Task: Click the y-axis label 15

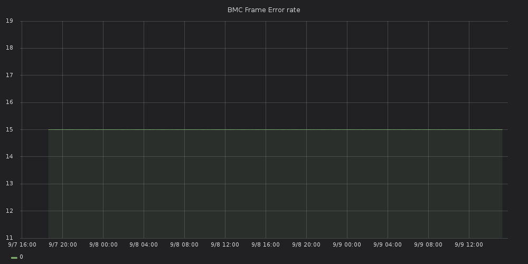Action: point(9,130)
